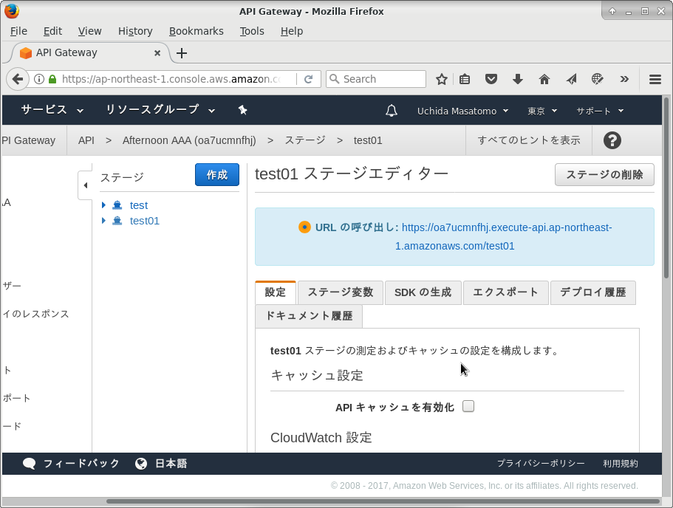Bookmark this page with the star icon
Screen dimensions: 673x508
442,79
